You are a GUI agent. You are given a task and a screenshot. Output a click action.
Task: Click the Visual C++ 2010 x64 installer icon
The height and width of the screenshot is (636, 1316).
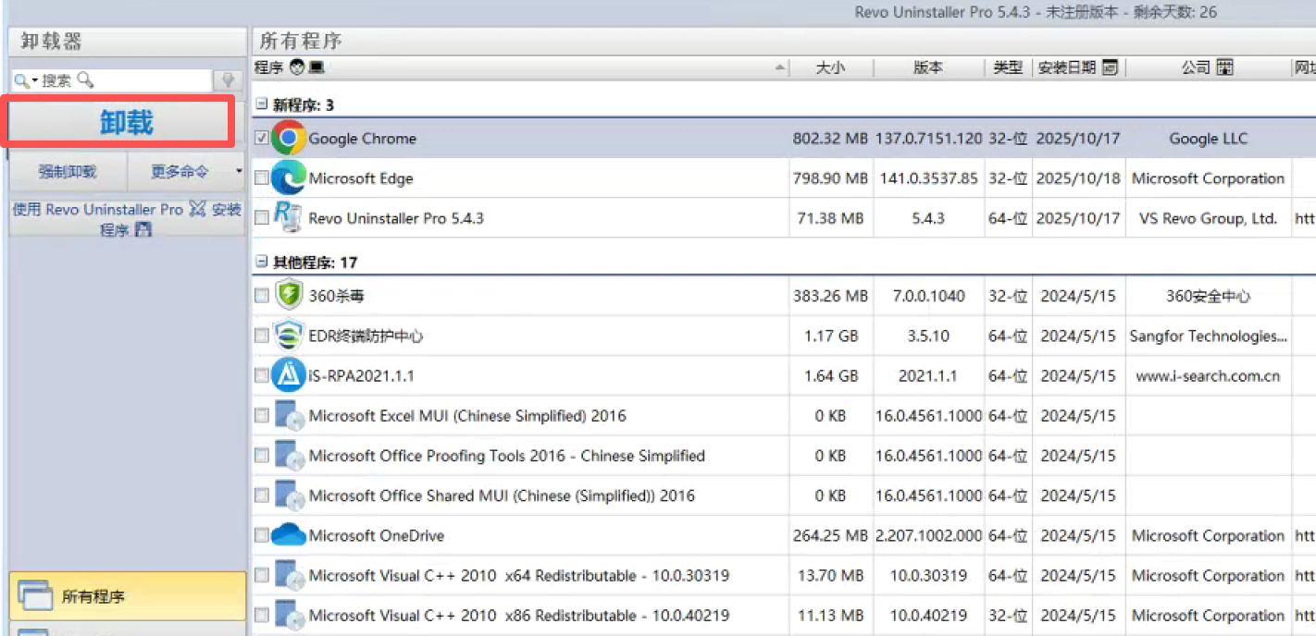point(289,574)
